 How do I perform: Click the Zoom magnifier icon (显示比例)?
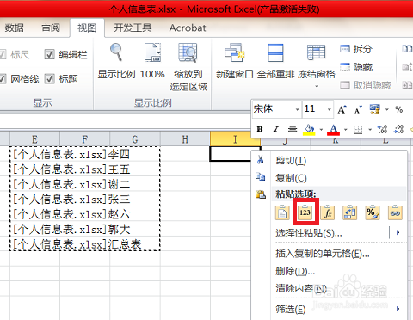coord(116,52)
